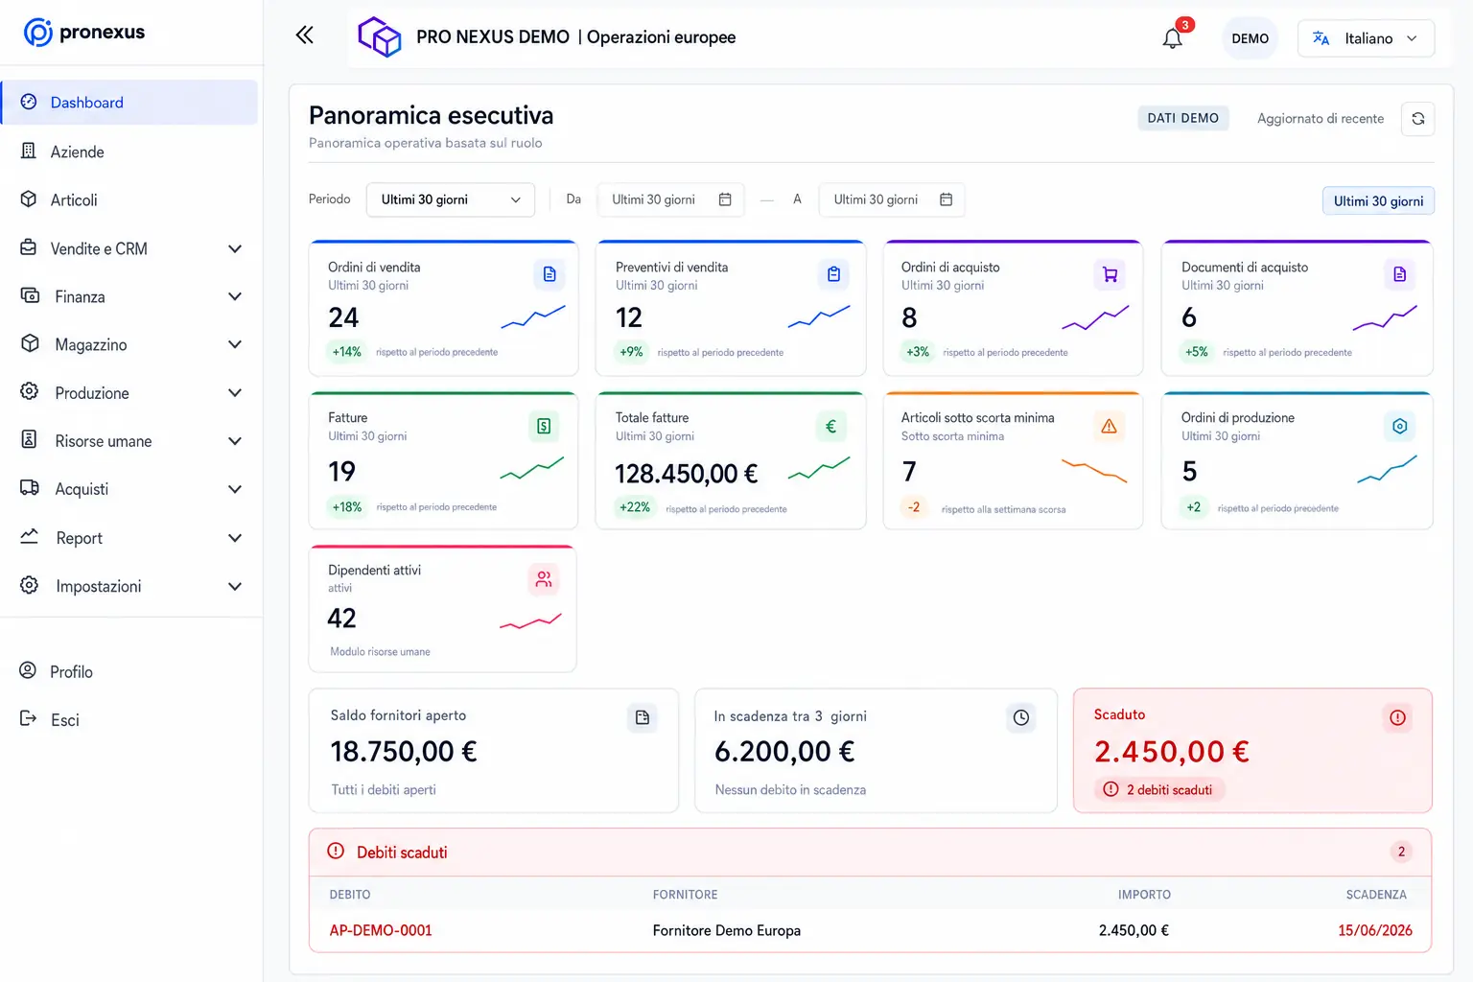1473x982 pixels.
Task: Open the Italiano language dropdown
Action: click(1366, 38)
